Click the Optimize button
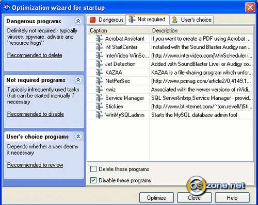The image size is (258, 205). point(156,198)
